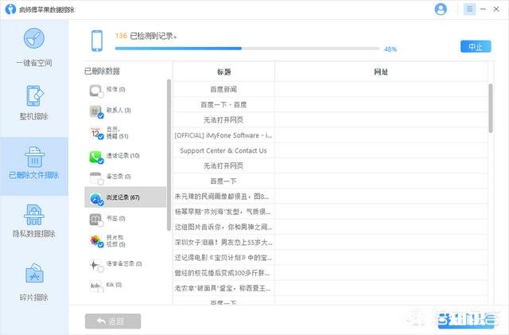Click the records table vertical scrollbar
Screen dimensions: 509x335
point(491,108)
